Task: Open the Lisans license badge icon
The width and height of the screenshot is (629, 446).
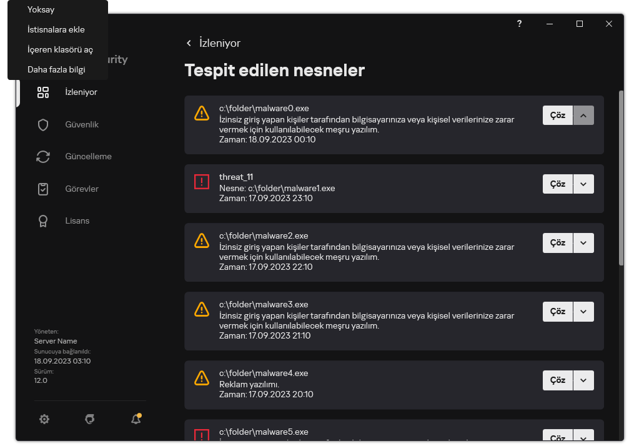Action: tap(43, 221)
